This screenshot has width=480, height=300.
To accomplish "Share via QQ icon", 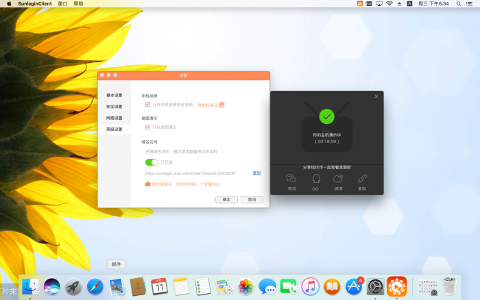I will pos(315,178).
